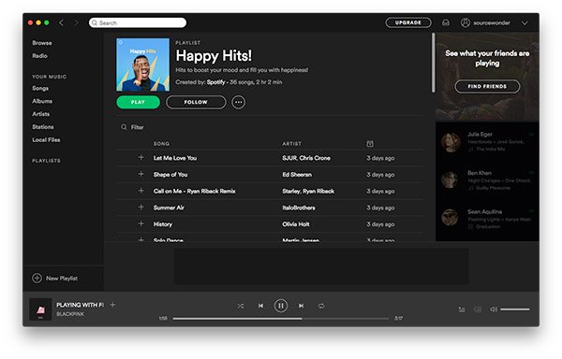The width and height of the screenshot is (562, 359).
Task: Sort by ARTIST column header
Action: click(291, 144)
